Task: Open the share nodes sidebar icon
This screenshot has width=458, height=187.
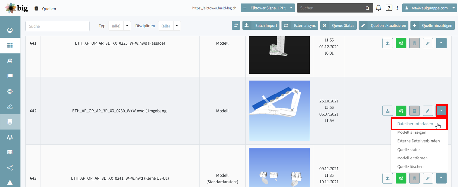Action: (x=10, y=167)
